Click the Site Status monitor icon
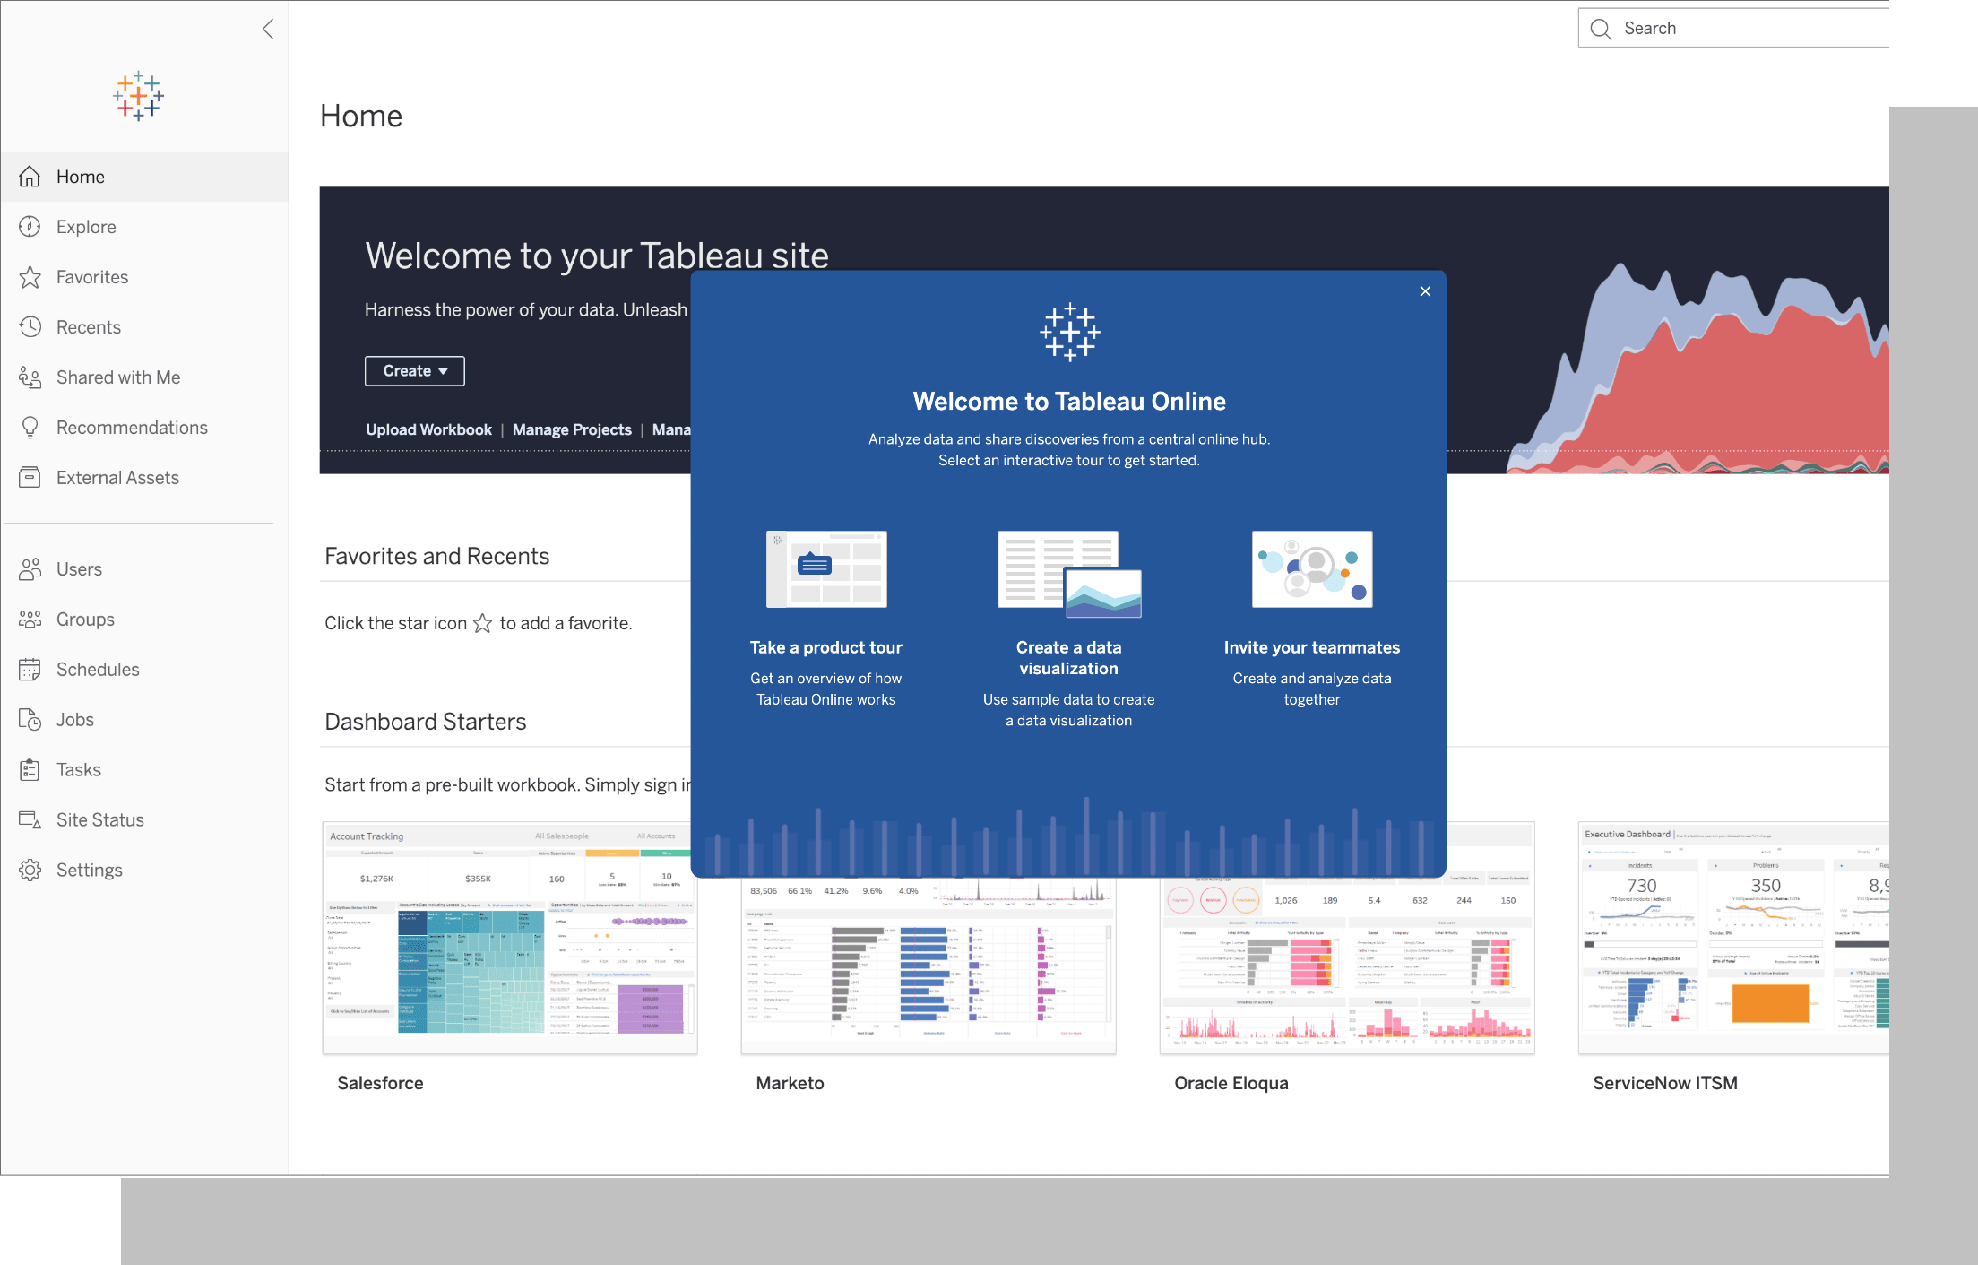1978x1265 pixels. 30,820
